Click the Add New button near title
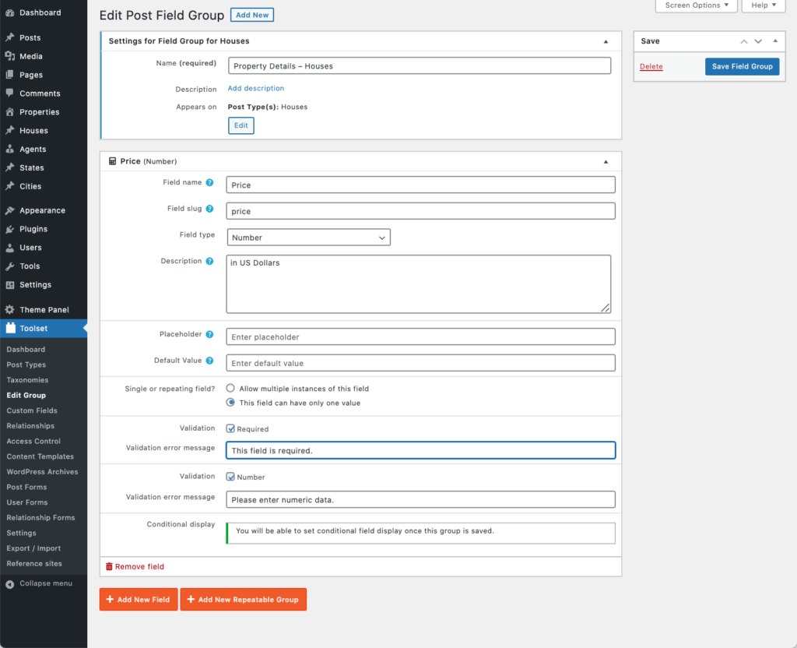 coord(252,15)
